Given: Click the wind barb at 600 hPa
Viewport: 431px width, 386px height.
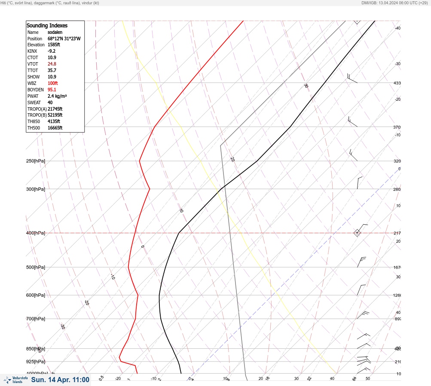Looking at the screenshot, I should click(361, 290).
